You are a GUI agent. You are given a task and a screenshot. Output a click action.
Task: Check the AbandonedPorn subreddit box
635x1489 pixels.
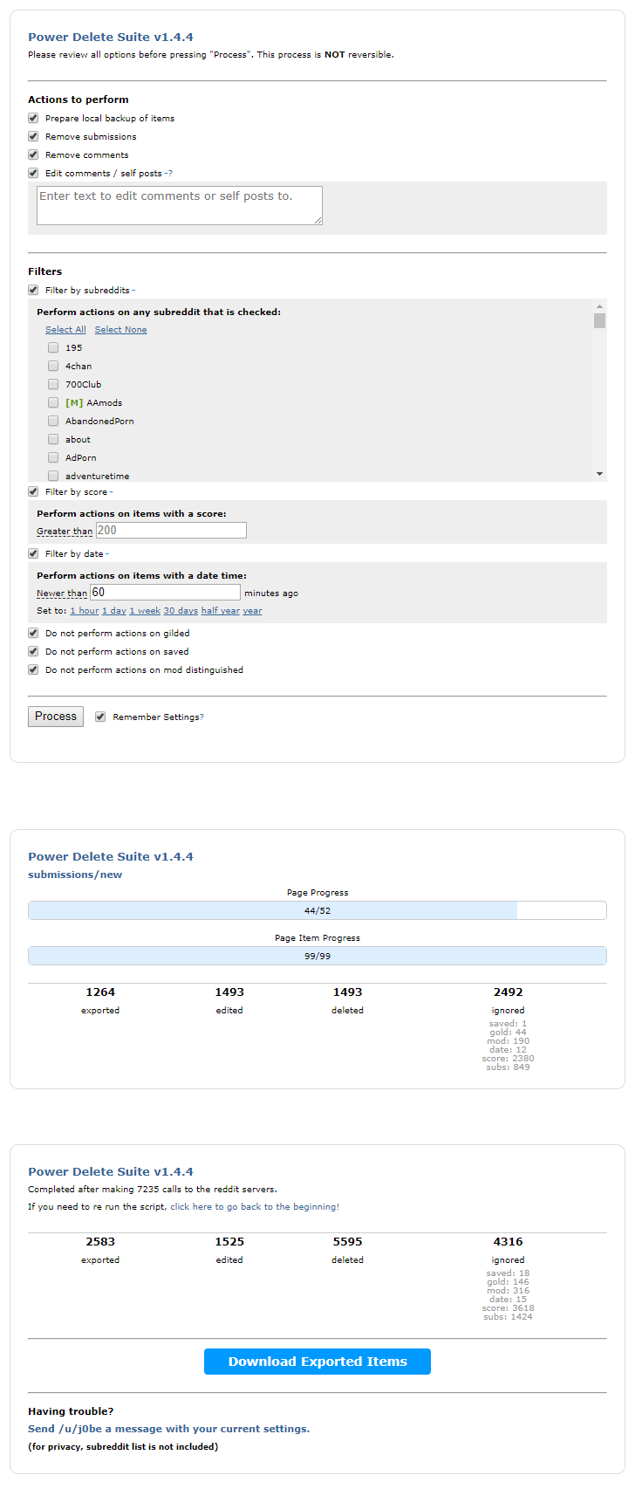[x=53, y=421]
